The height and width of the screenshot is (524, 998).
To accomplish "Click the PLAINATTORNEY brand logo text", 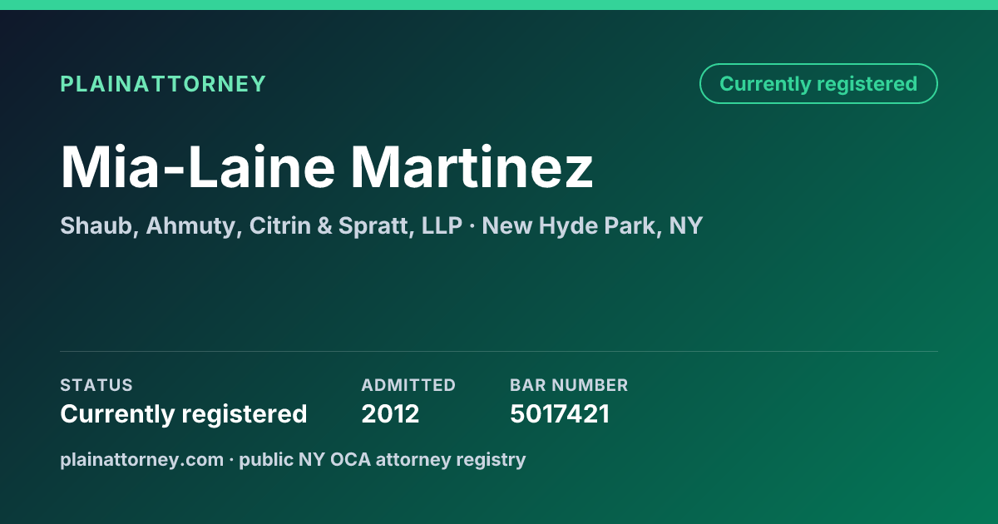I will (x=163, y=84).
